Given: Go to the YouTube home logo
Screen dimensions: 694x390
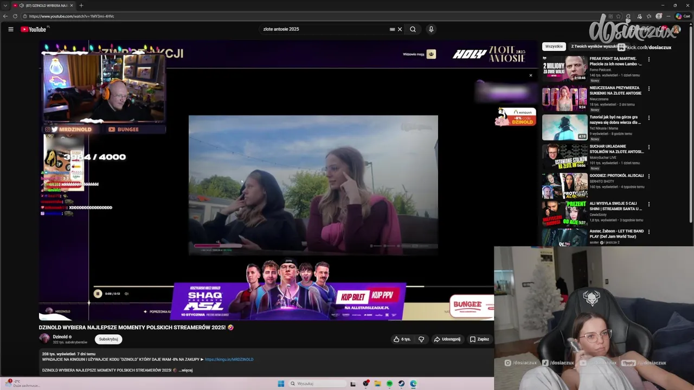Looking at the screenshot, I should [x=34, y=29].
